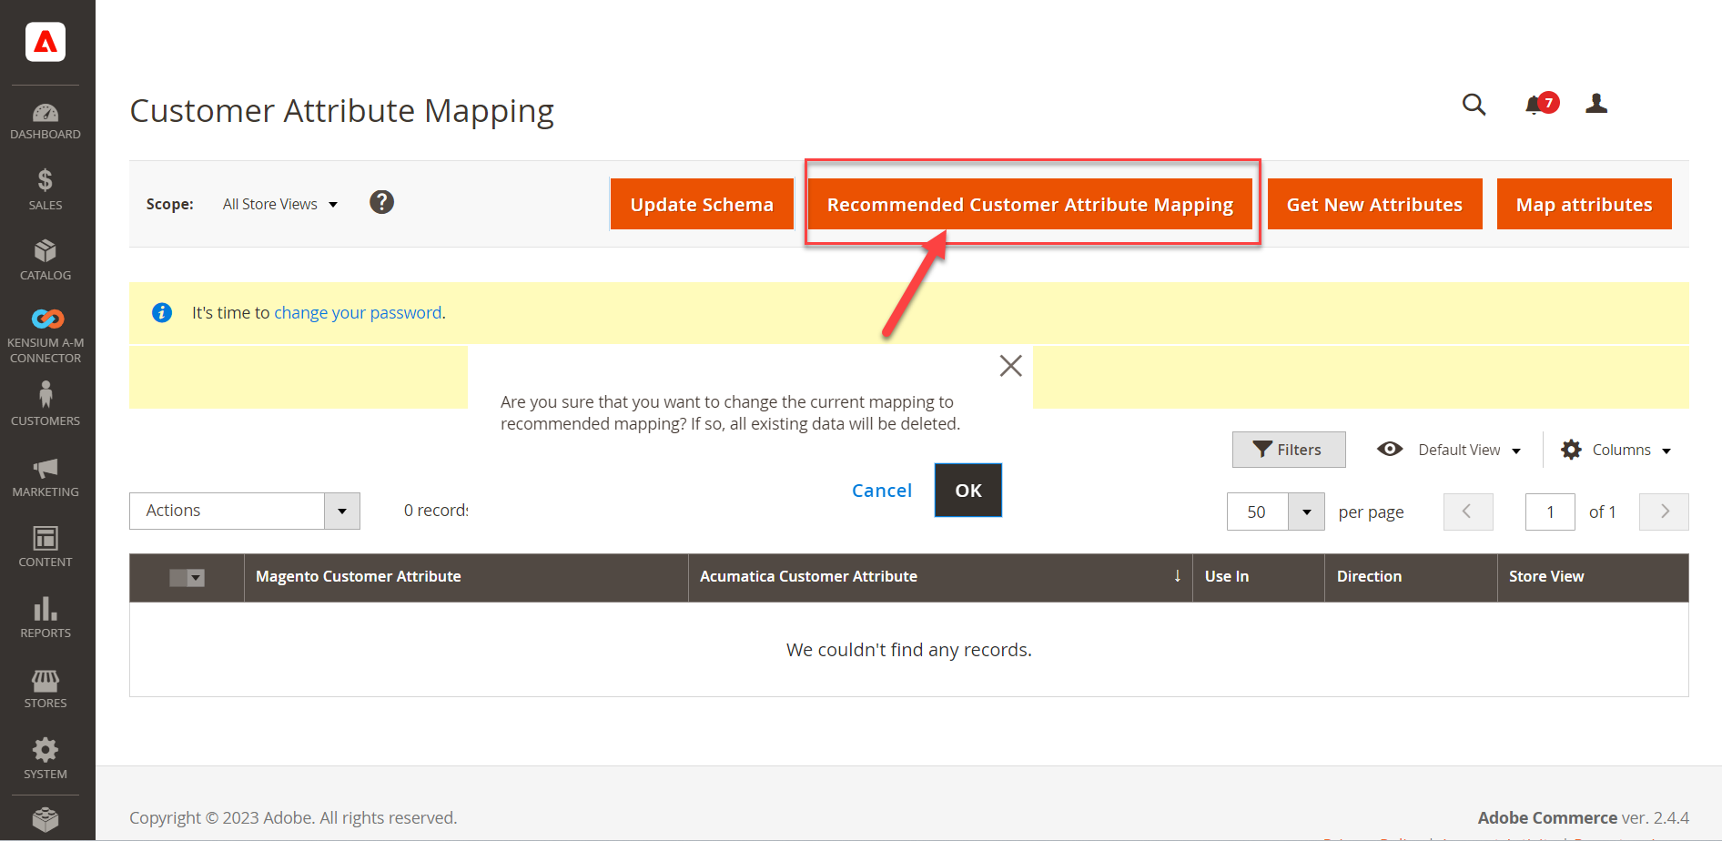Image resolution: width=1722 pixels, height=841 pixels.
Task: Open the grid select-all checkbox dropdown
Action: click(187, 578)
